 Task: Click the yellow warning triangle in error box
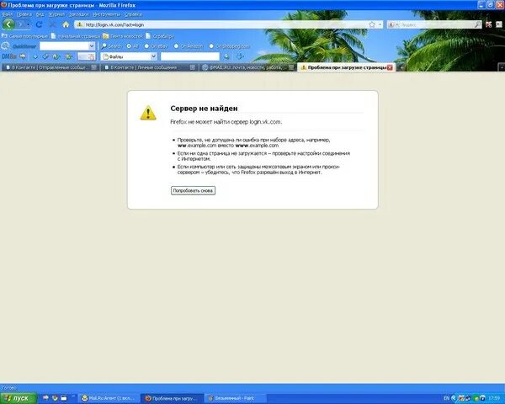click(x=148, y=113)
